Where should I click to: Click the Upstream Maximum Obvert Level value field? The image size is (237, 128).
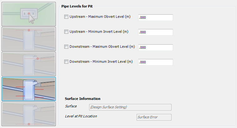[156, 17]
